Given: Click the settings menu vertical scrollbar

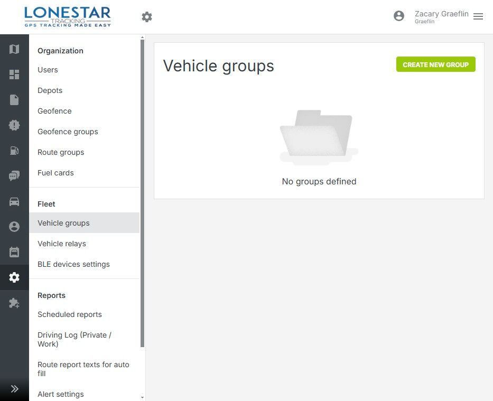Looking at the screenshot, I should (x=142, y=193).
